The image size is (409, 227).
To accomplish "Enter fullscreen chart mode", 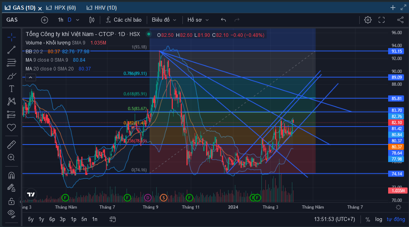I will pos(382,20).
